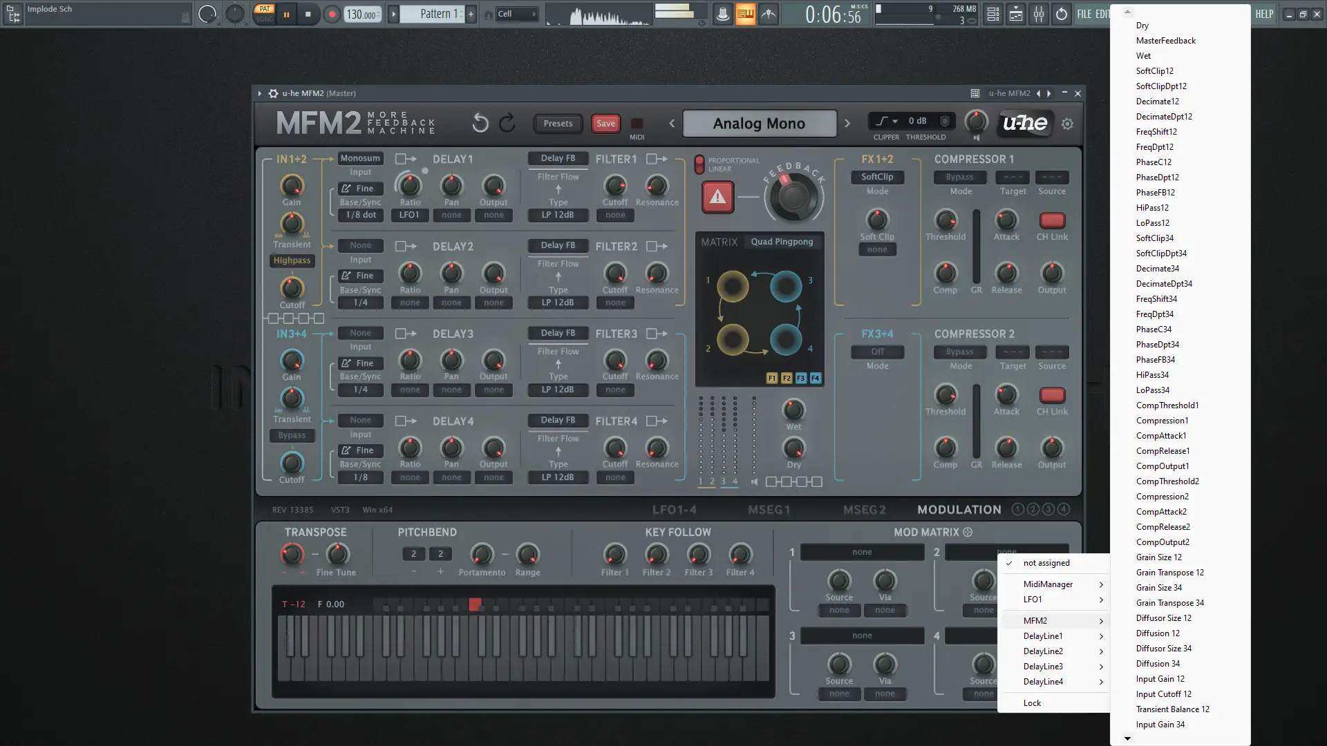Click the FL Studio record button
1327x746 pixels.
(x=332, y=14)
